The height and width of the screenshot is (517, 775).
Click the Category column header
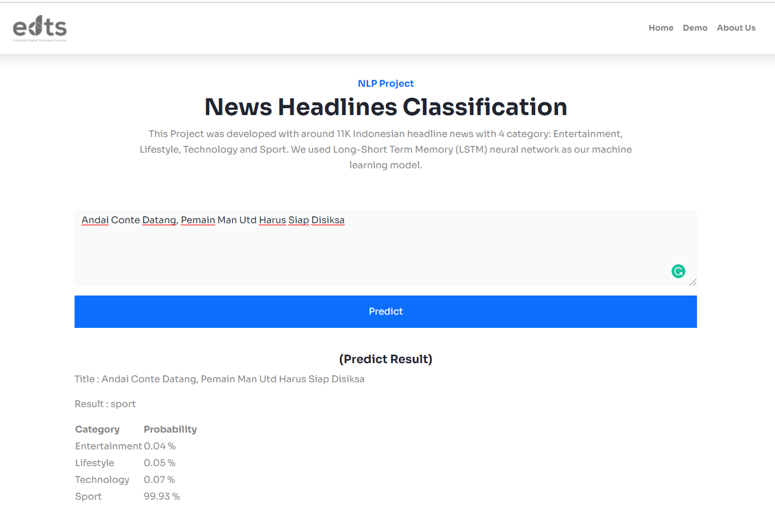pyautogui.click(x=97, y=429)
